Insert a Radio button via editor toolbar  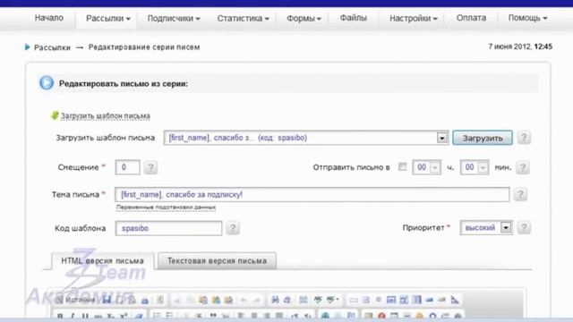click(x=378, y=301)
